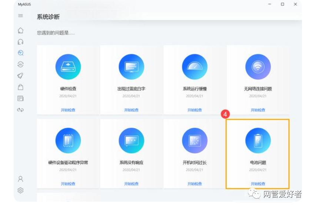Viewport: 312px width, 208px height.
Task: Start check under 系统运行缓慢
Action: click(x=195, y=110)
